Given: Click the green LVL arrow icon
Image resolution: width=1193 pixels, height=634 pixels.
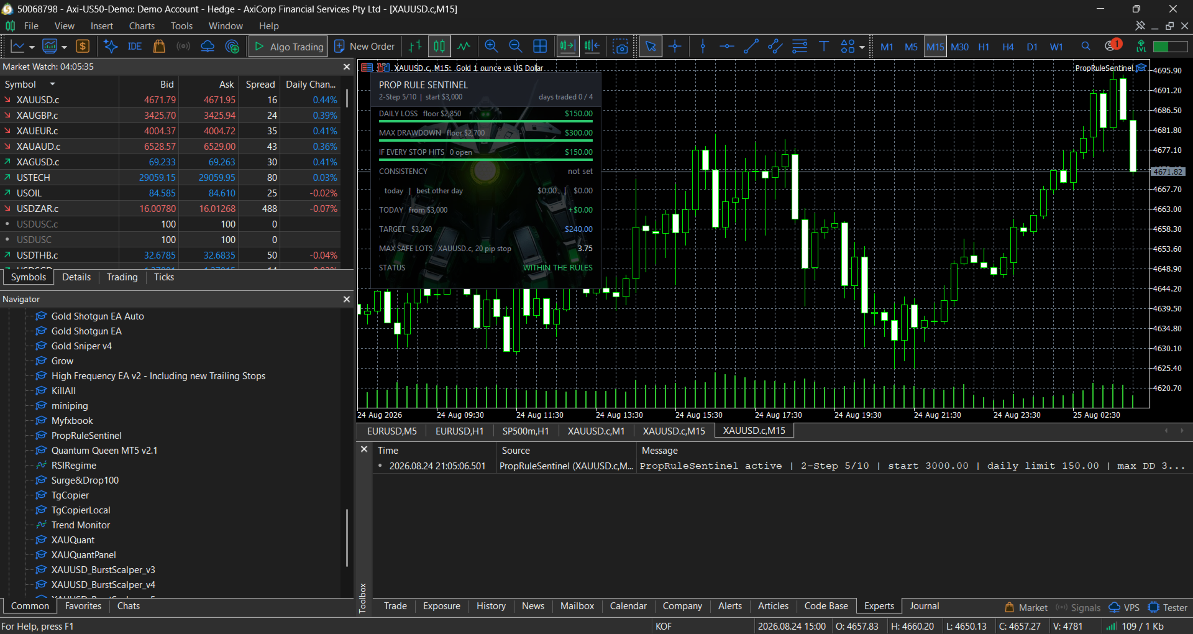Looking at the screenshot, I should pos(1141,47).
